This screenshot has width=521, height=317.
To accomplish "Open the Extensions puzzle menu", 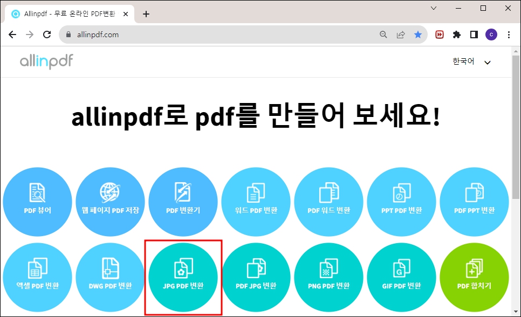I will (457, 35).
